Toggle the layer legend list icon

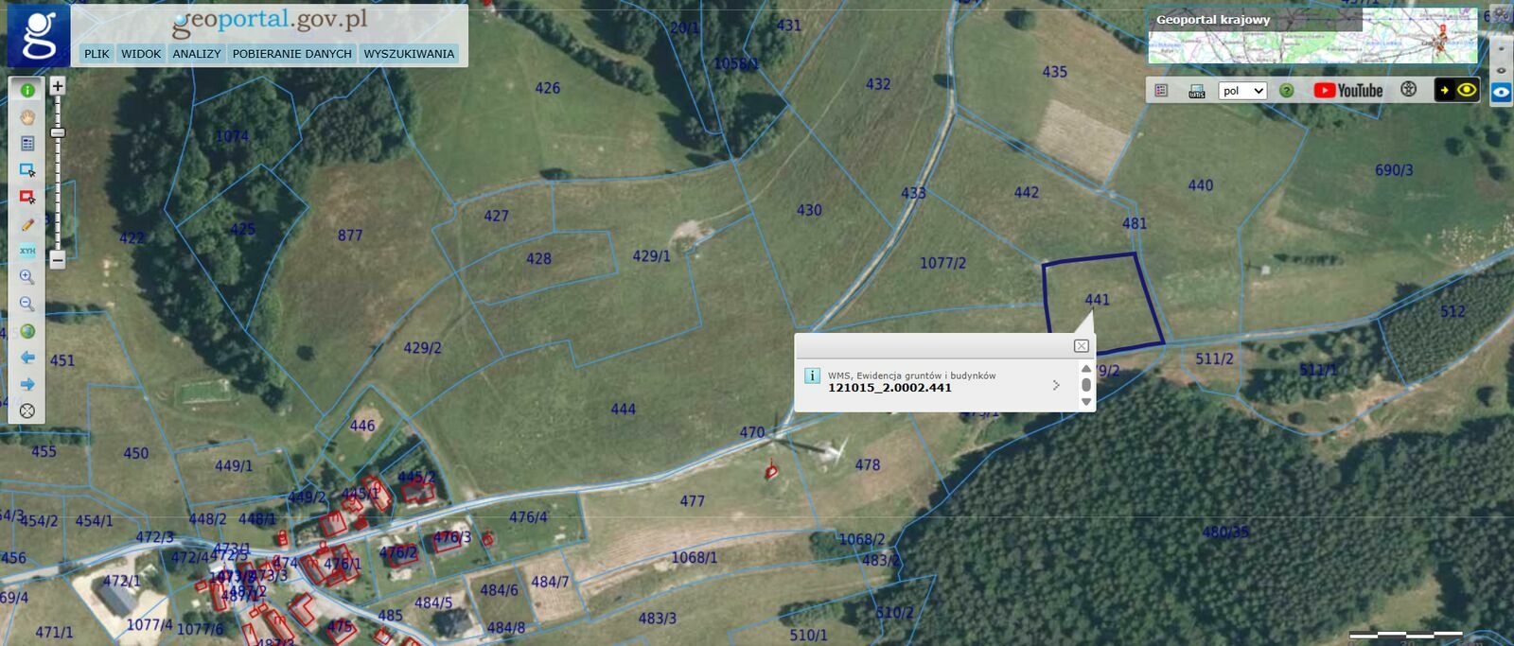(1161, 91)
